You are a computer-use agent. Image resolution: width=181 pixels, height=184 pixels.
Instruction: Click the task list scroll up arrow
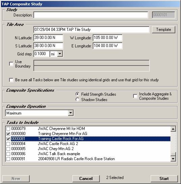pos(173,129)
